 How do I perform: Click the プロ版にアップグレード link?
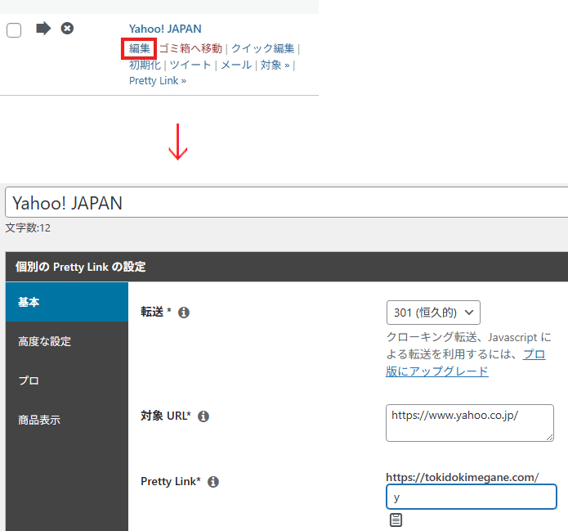[437, 371]
